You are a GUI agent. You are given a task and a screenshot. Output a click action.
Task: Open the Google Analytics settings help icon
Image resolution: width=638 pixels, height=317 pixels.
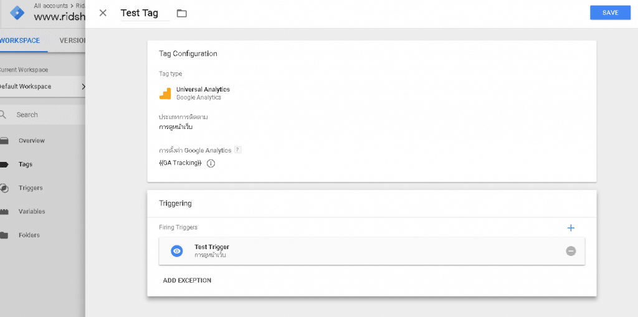point(238,149)
